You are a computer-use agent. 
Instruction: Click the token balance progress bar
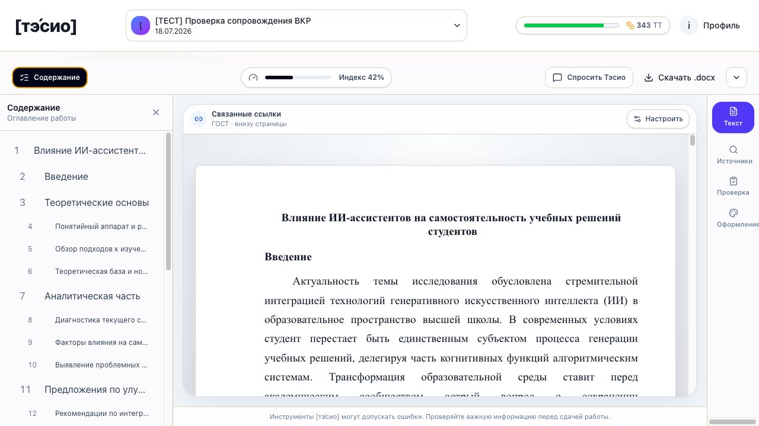pos(571,25)
